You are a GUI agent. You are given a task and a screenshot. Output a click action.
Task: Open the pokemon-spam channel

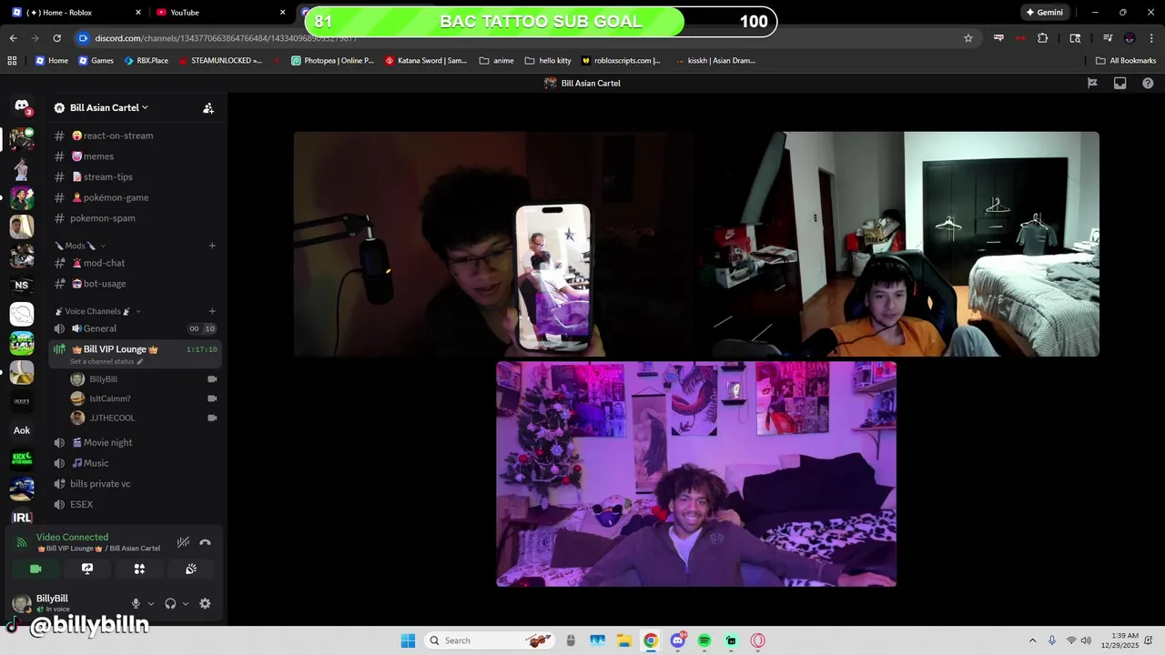click(x=135, y=218)
